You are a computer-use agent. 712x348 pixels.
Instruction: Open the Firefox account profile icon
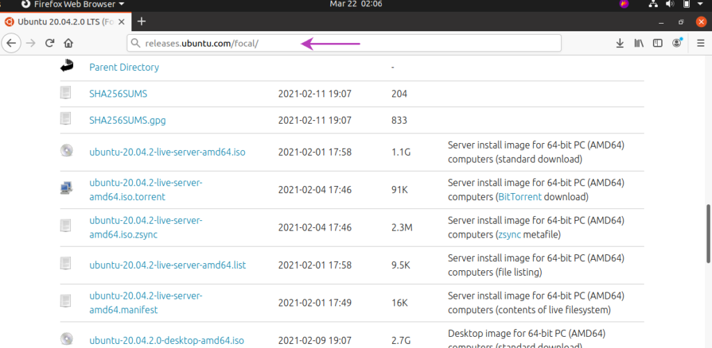tap(677, 42)
